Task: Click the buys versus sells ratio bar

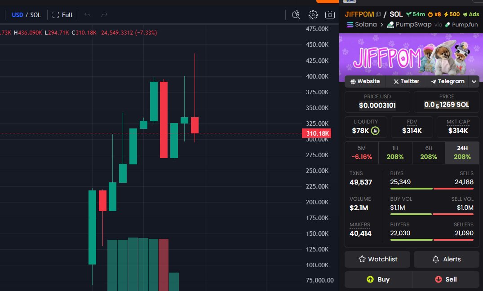Action: coord(432,189)
